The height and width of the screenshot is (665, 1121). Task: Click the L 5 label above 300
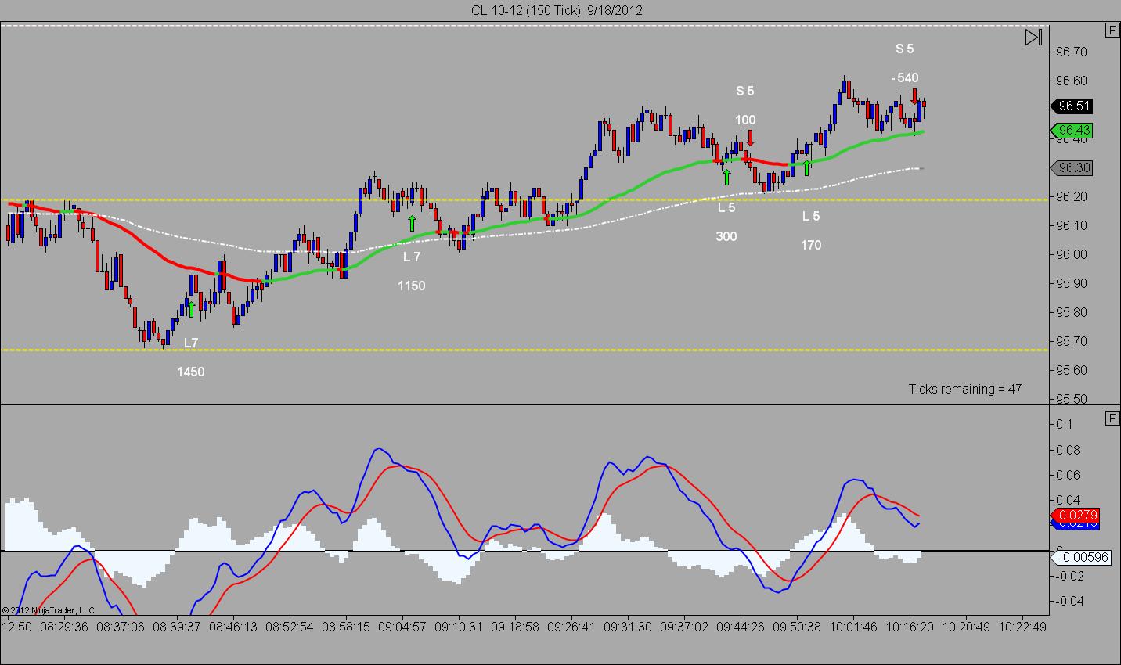[x=726, y=207]
